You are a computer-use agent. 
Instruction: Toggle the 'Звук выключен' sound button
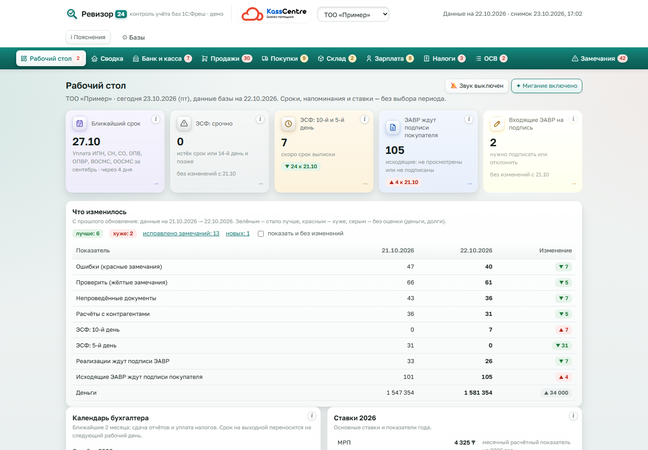[x=477, y=86]
